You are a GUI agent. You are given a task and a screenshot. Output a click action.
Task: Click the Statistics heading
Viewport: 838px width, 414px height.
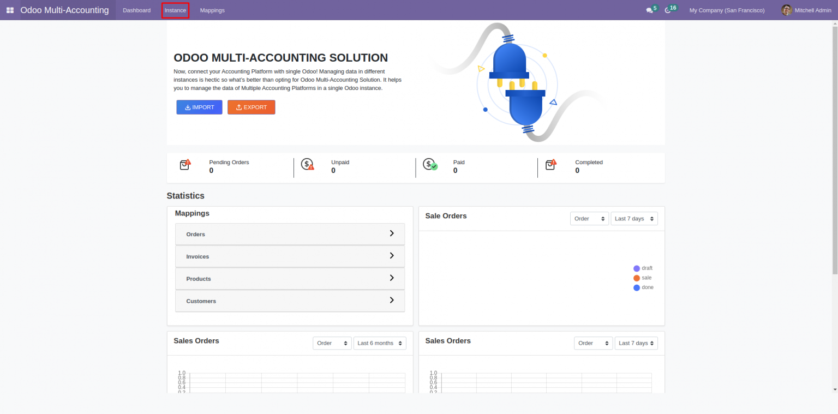185,196
